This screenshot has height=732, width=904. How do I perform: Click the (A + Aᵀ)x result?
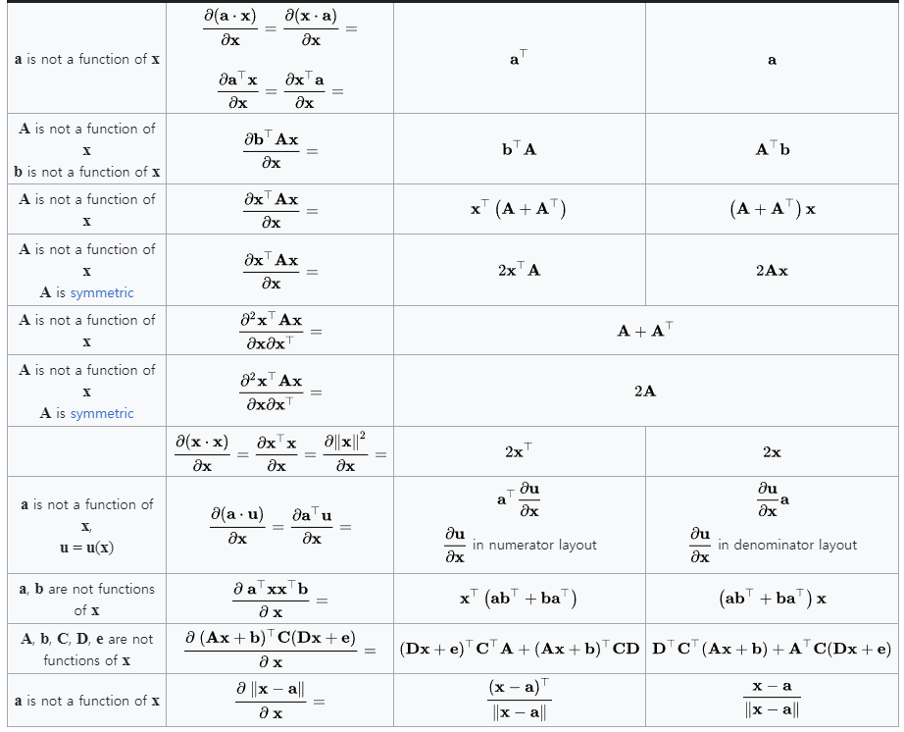772,210
